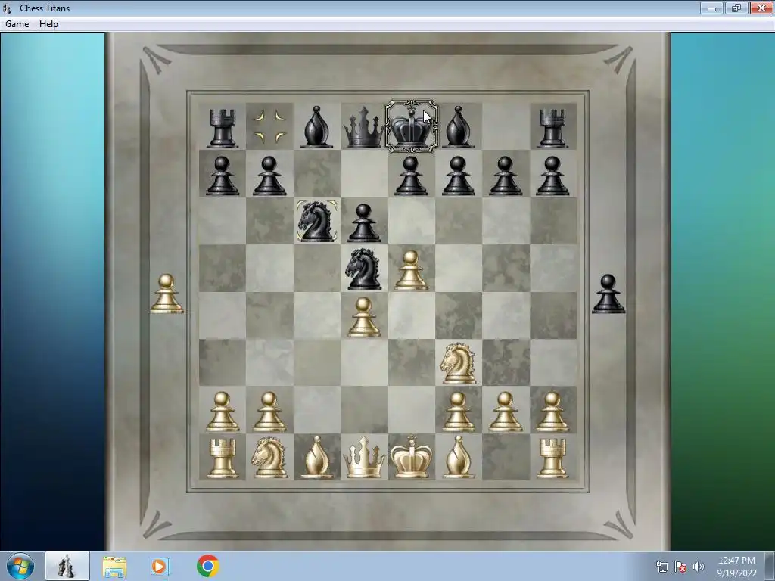
Task: Click the selected black king on e8
Action: (x=411, y=126)
